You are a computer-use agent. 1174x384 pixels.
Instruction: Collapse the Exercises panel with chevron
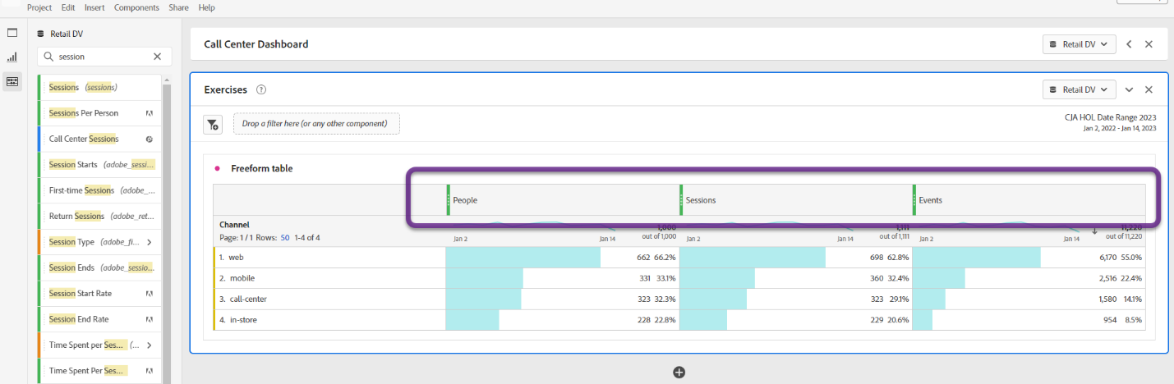click(x=1130, y=89)
